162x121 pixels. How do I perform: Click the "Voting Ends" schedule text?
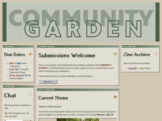coord(14,66)
